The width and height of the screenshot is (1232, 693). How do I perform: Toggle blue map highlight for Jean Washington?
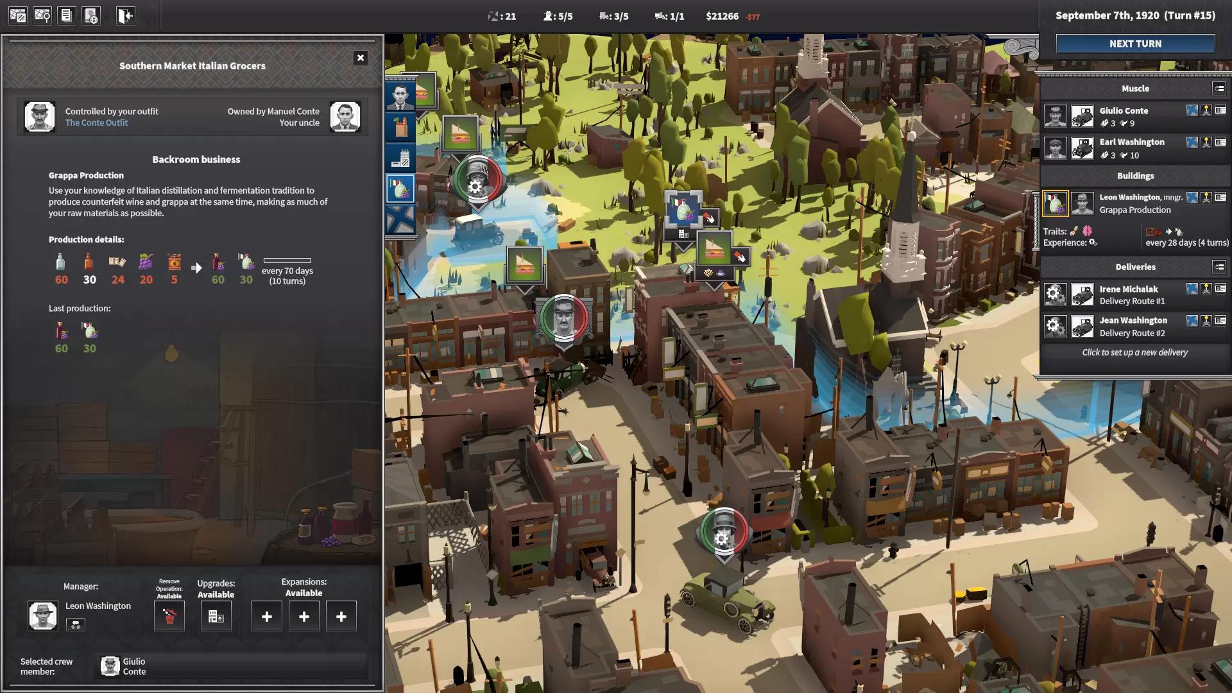tap(1192, 321)
